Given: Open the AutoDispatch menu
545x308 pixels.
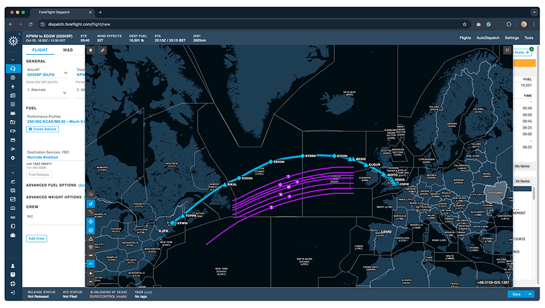Looking at the screenshot, I should [x=488, y=38].
